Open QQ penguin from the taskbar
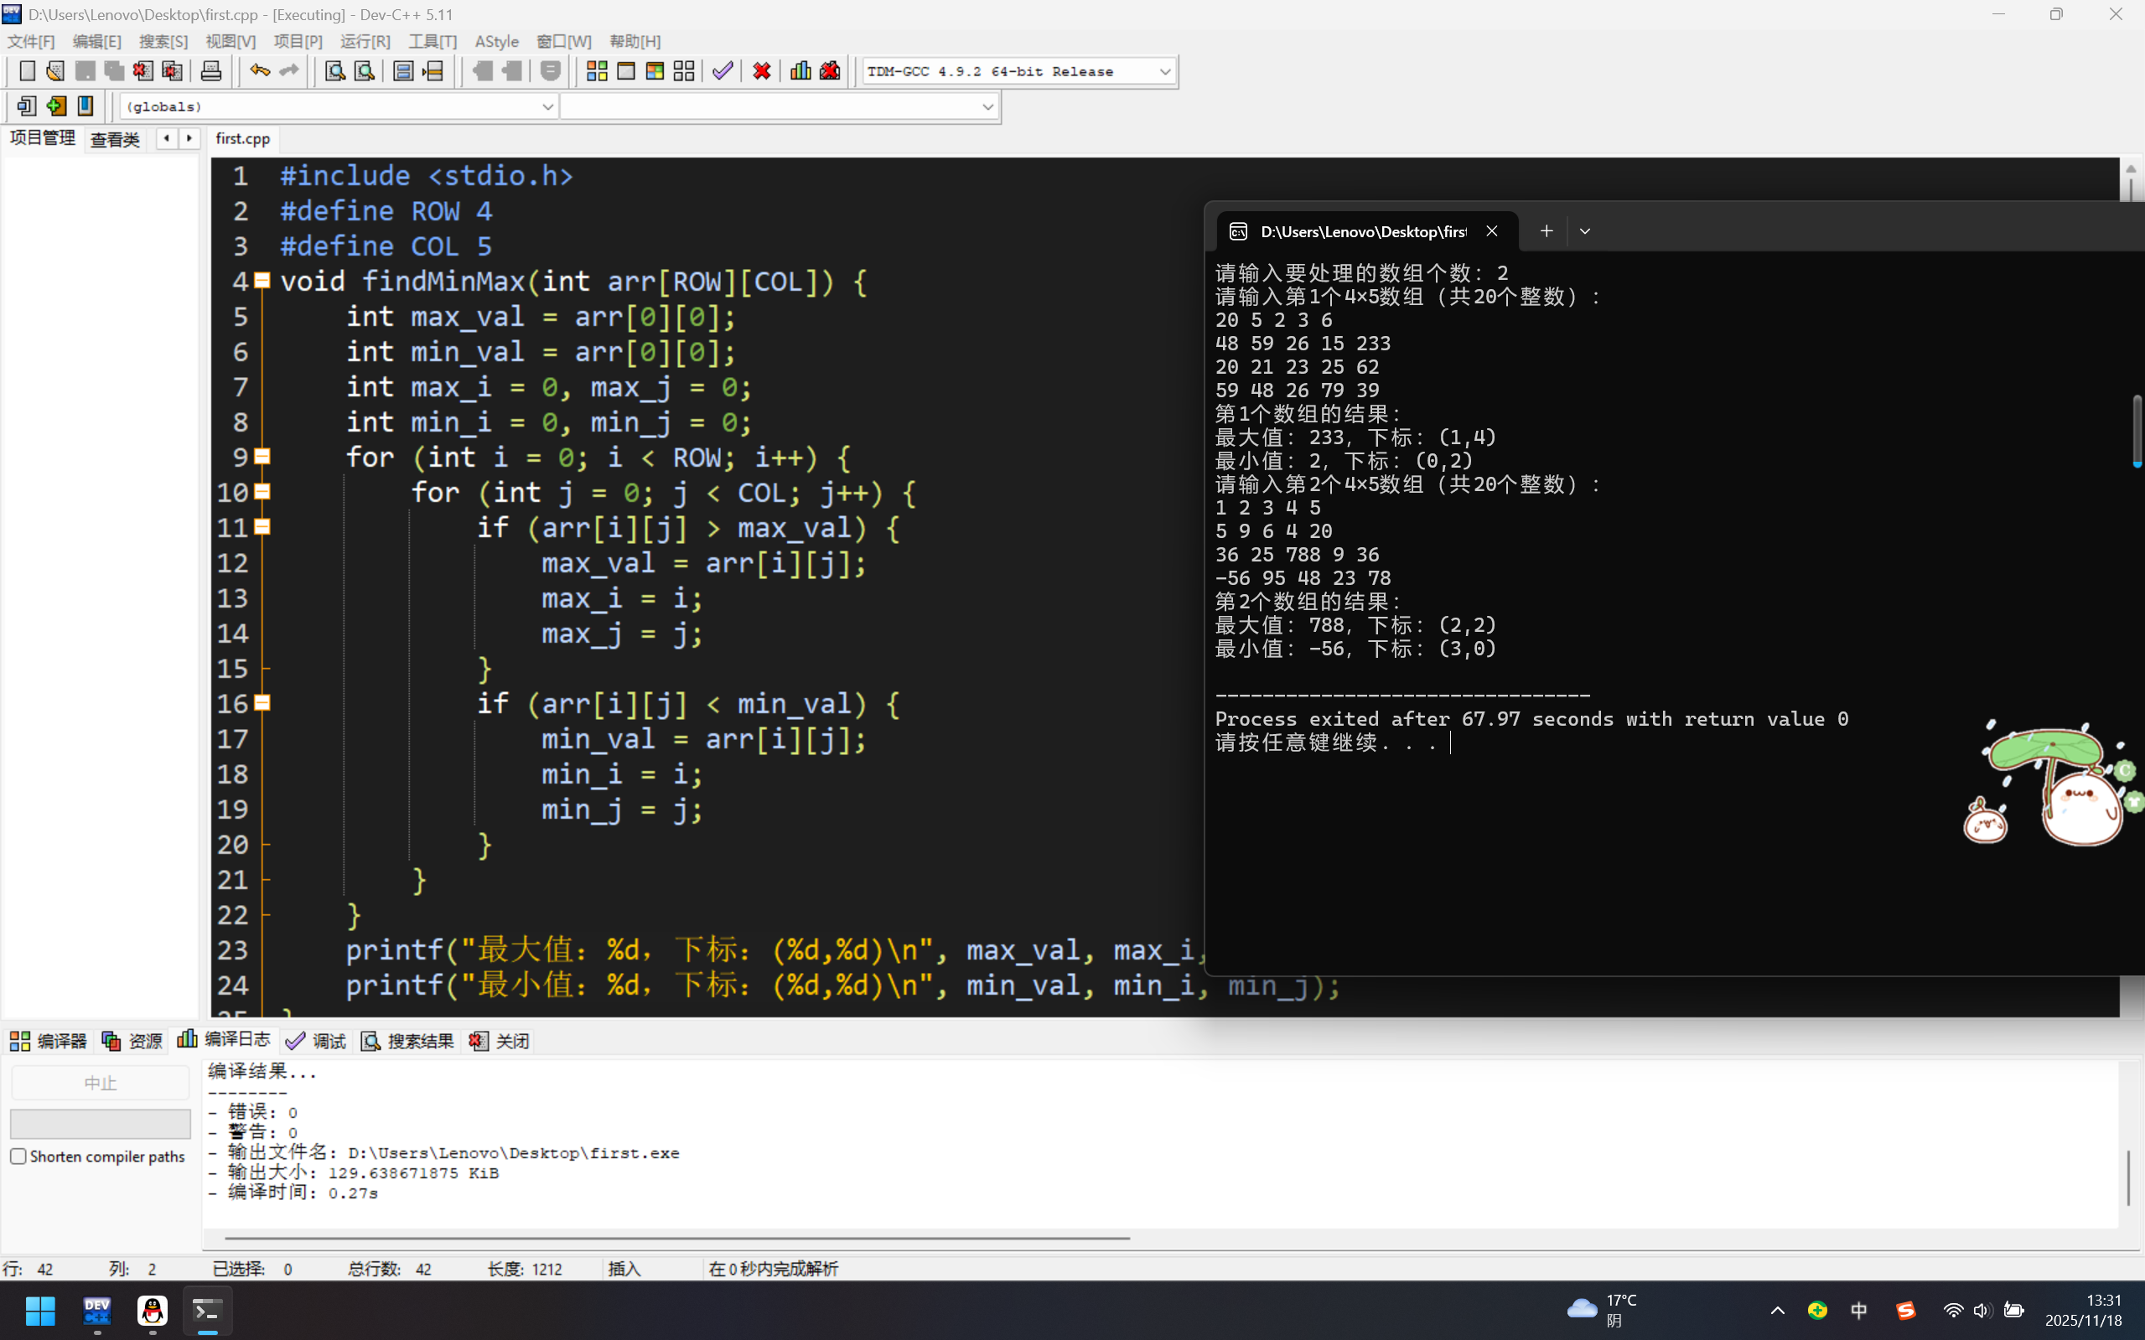This screenshot has height=1340, width=2145. point(153,1310)
